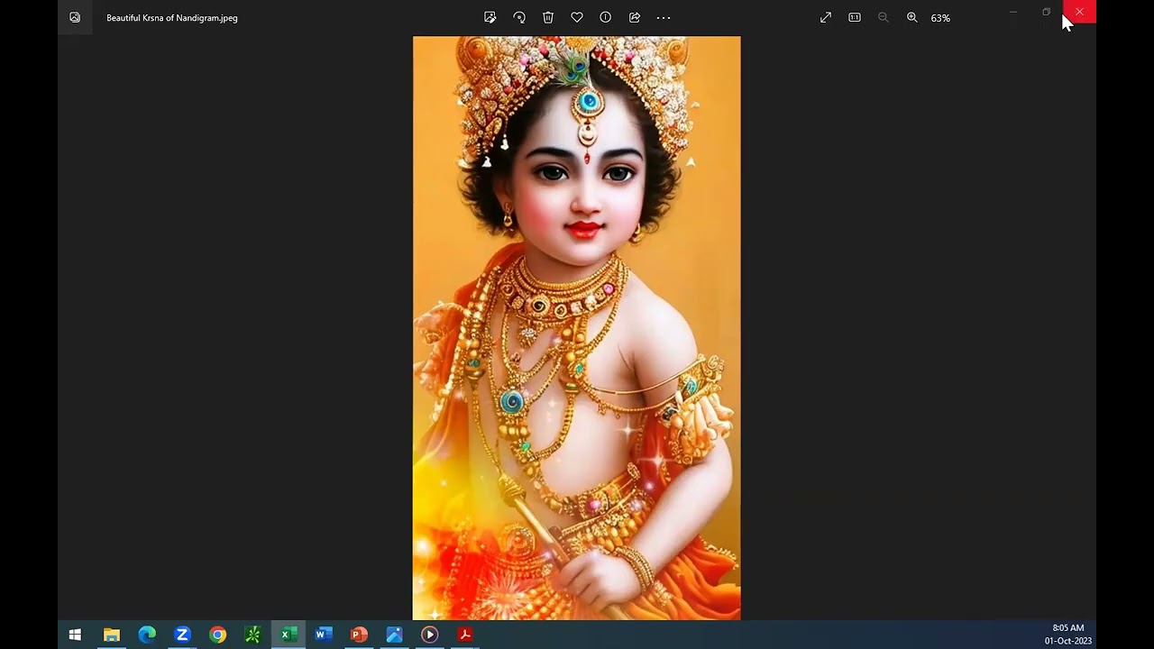The height and width of the screenshot is (649, 1154).
Task: Open the See more three-dots menu
Action: [664, 17]
